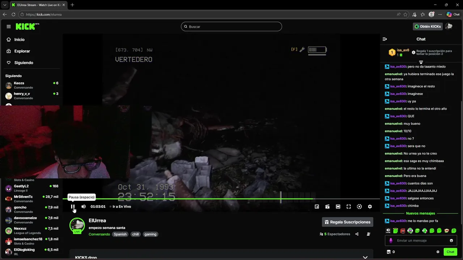Bookmark page with star icon
Image resolution: width=463 pixels, height=260 pixels.
[405, 14]
